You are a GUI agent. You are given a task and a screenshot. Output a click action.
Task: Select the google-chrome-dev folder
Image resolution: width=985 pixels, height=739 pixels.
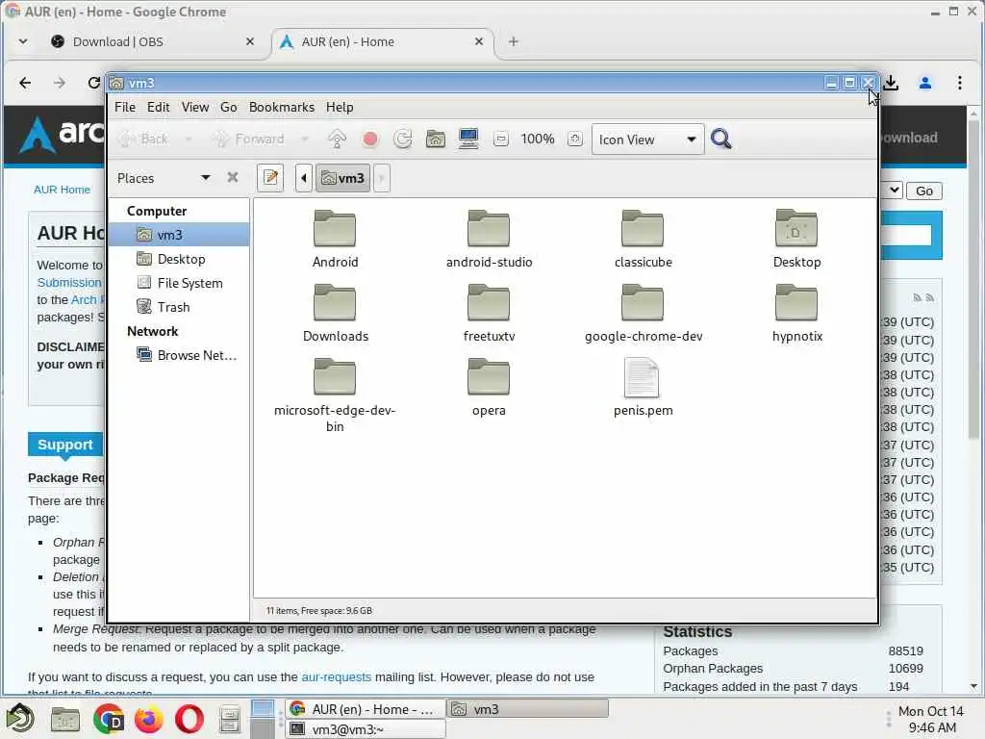[643, 314]
